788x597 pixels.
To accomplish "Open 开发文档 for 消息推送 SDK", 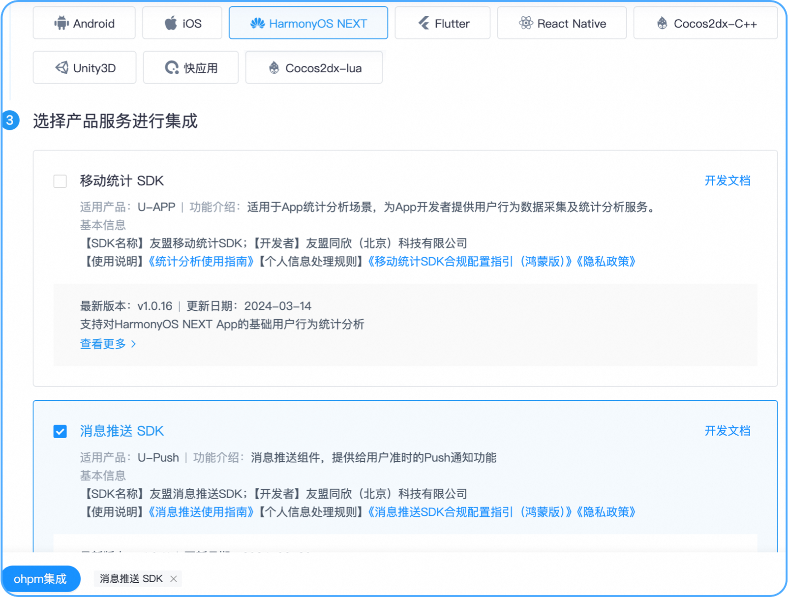I will pos(727,431).
